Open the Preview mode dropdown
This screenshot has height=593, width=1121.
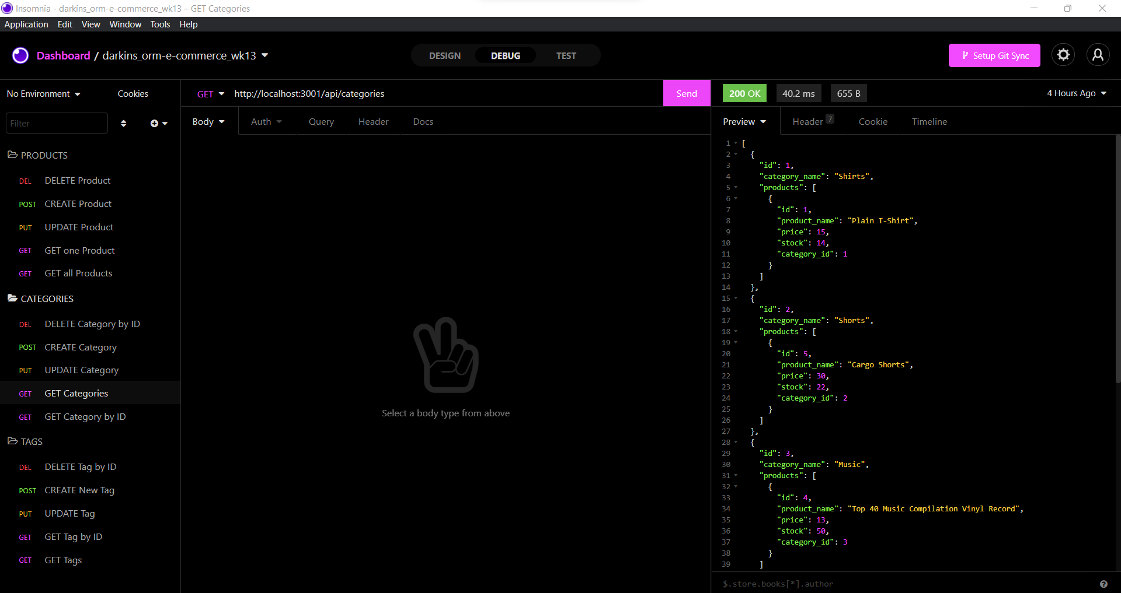point(744,121)
